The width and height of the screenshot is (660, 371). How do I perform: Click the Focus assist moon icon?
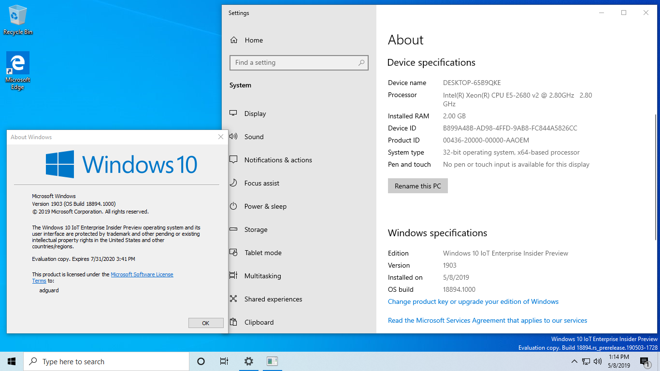pos(233,183)
